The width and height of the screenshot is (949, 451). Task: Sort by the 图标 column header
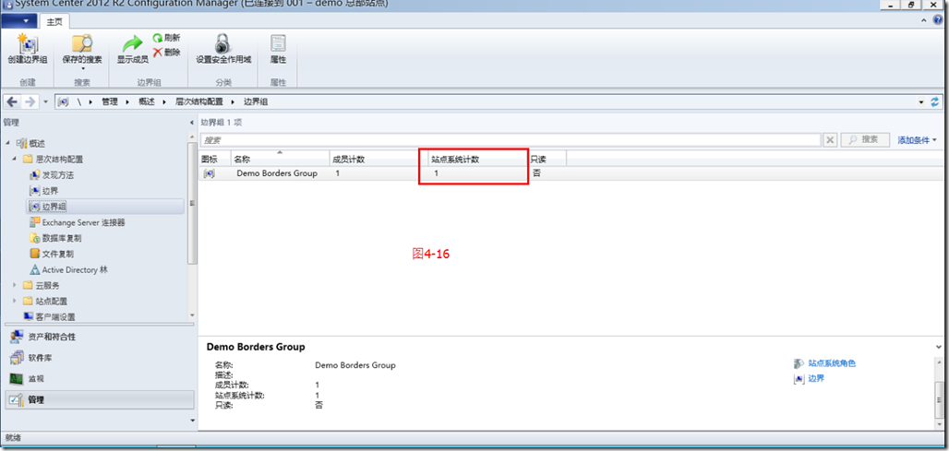click(x=215, y=159)
